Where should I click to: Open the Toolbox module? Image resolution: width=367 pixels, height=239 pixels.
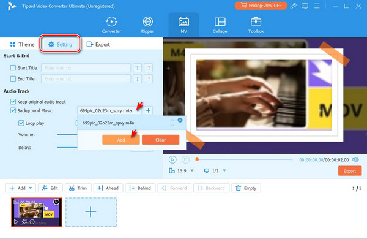(256, 25)
